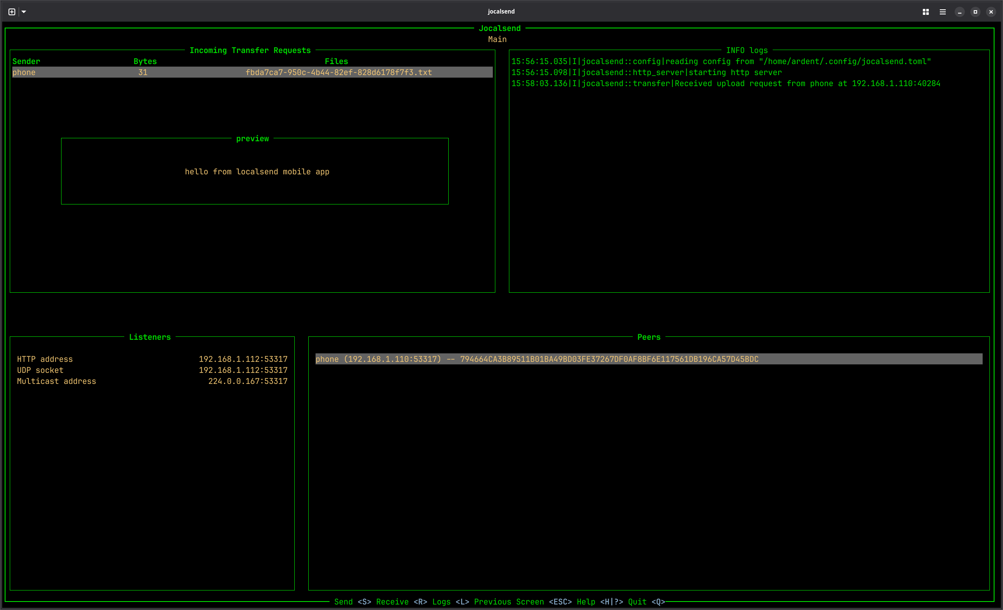Click the Logs <L> shortcut
The height and width of the screenshot is (610, 1003).
pos(450,602)
